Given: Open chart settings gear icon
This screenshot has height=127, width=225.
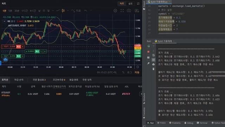Looking at the screenshot, I should tap(115, 11).
